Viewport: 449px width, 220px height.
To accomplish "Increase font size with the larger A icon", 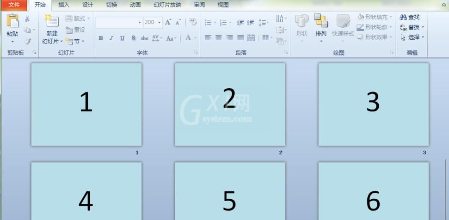I will 168,22.
